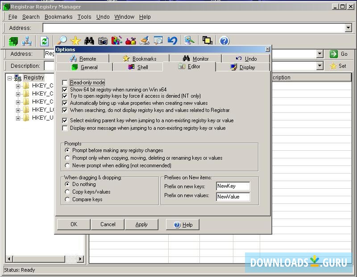Viewport: 357px width, 277px height.
Task: Click the window with magnifier toolbar icon
Action: [158, 41]
